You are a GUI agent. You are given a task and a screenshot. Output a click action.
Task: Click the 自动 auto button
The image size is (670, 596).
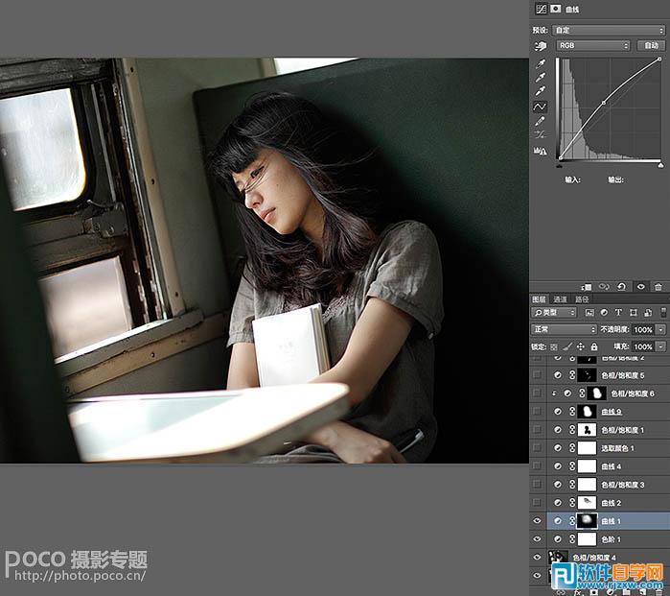[x=651, y=45]
